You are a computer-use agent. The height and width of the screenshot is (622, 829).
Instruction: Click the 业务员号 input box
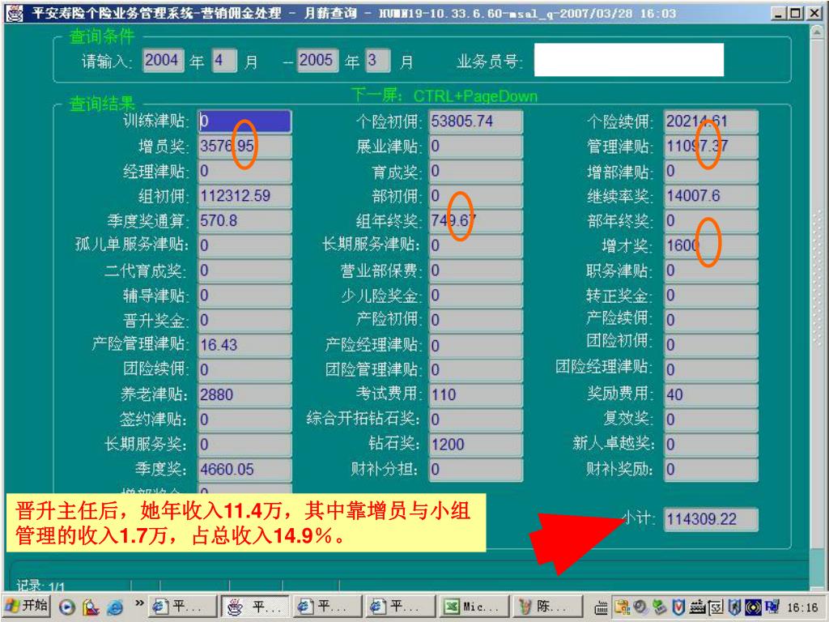tap(628, 60)
